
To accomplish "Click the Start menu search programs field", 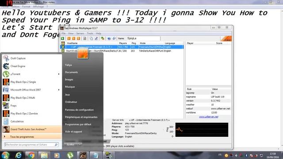I will click(31, 144).
